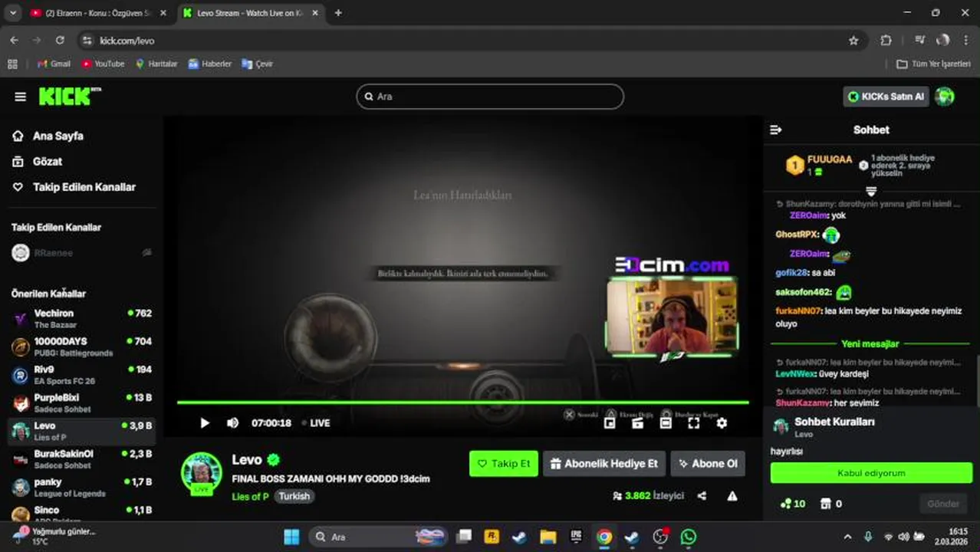Open the PurpleBixi recommended channel

(x=81, y=402)
